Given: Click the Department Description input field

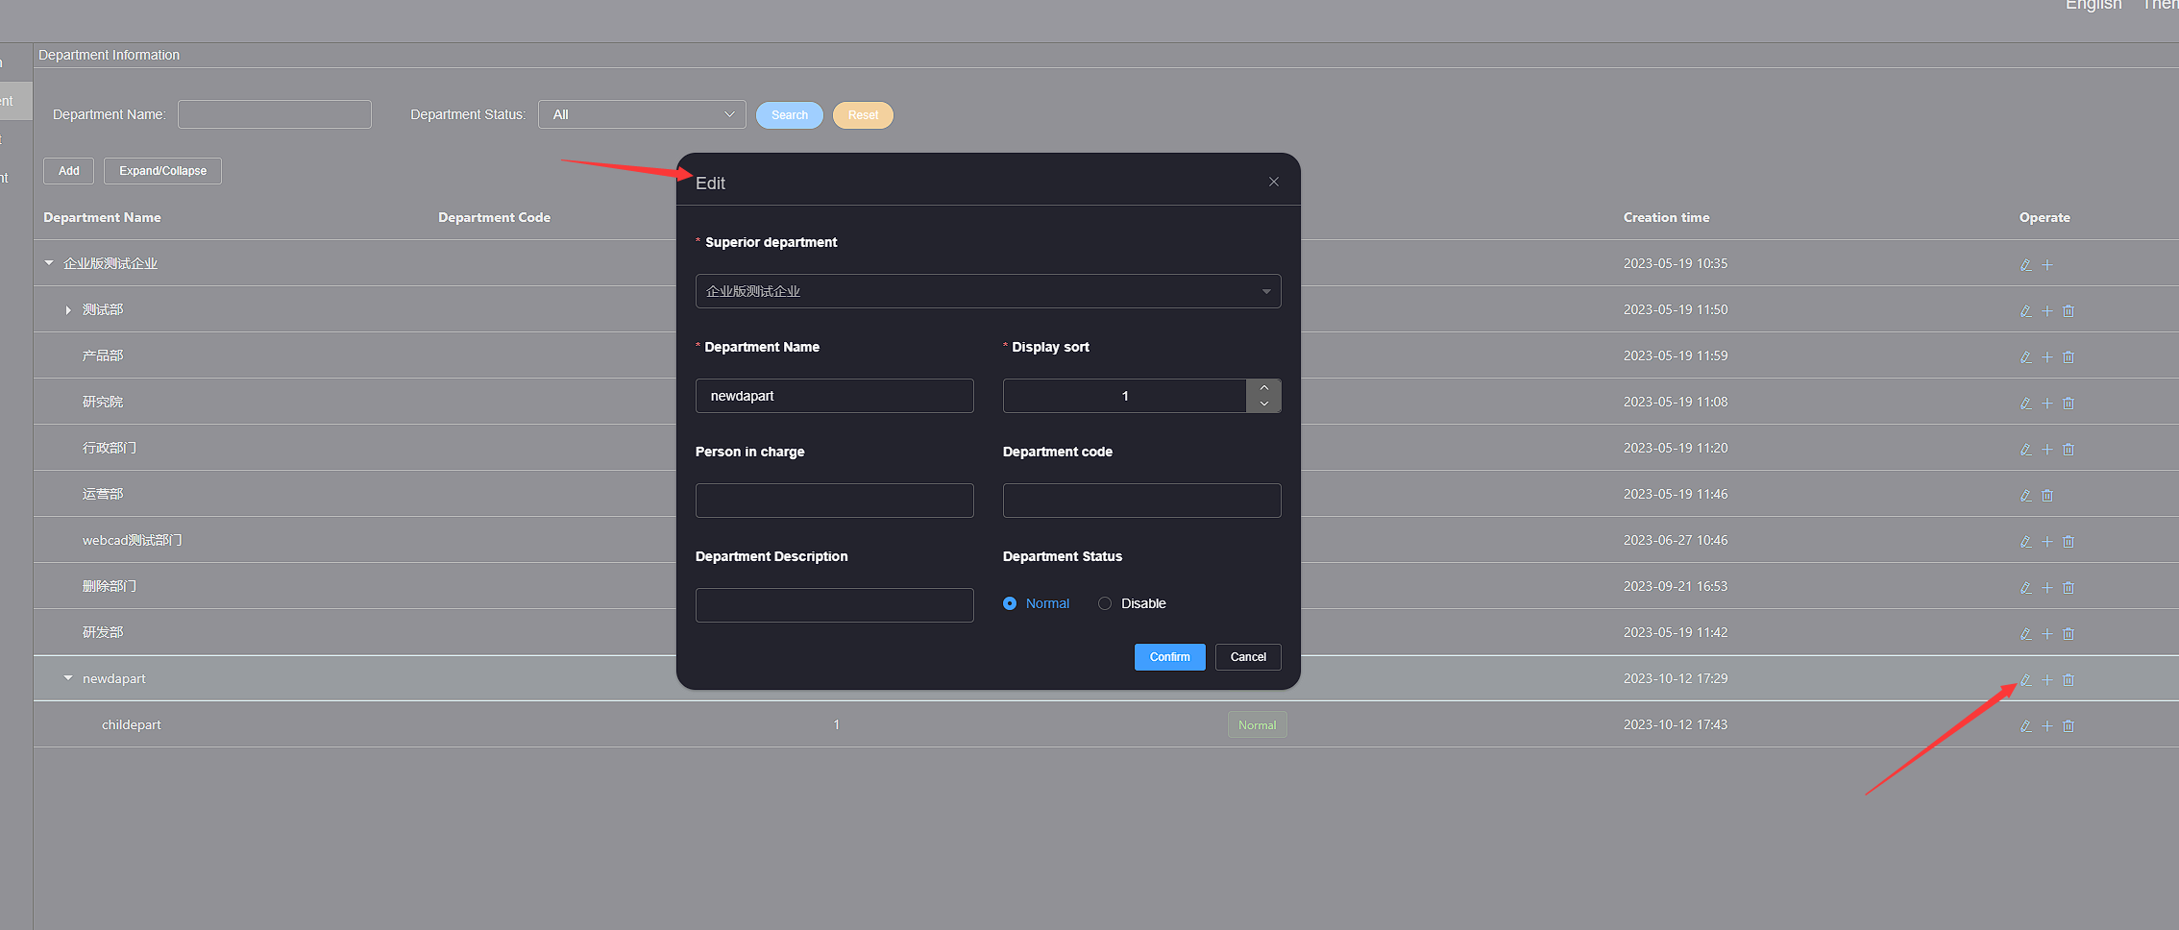Looking at the screenshot, I should pyautogui.click(x=834, y=605).
